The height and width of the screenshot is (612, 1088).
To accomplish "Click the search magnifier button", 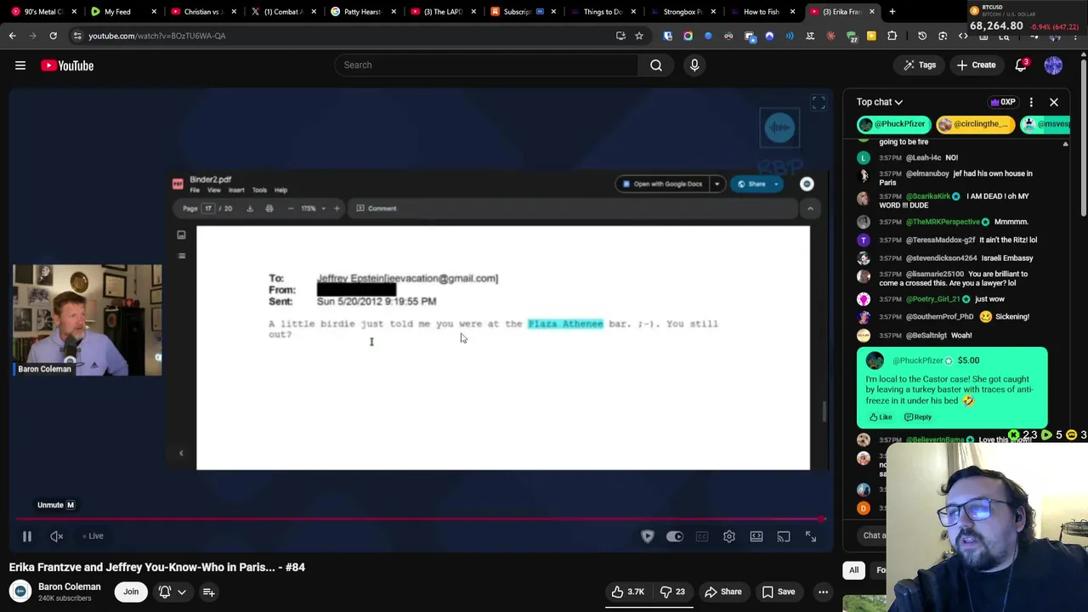I will point(656,65).
